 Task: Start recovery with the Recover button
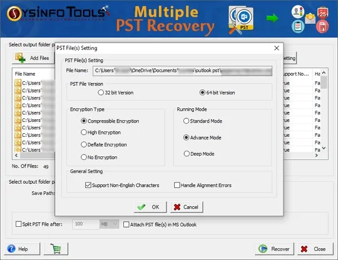coord(274,249)
